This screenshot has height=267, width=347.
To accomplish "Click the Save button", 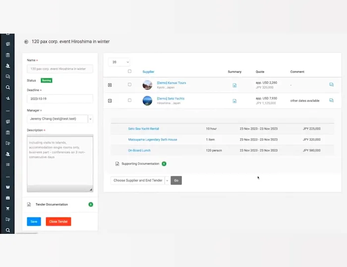I will coord(34,222).
